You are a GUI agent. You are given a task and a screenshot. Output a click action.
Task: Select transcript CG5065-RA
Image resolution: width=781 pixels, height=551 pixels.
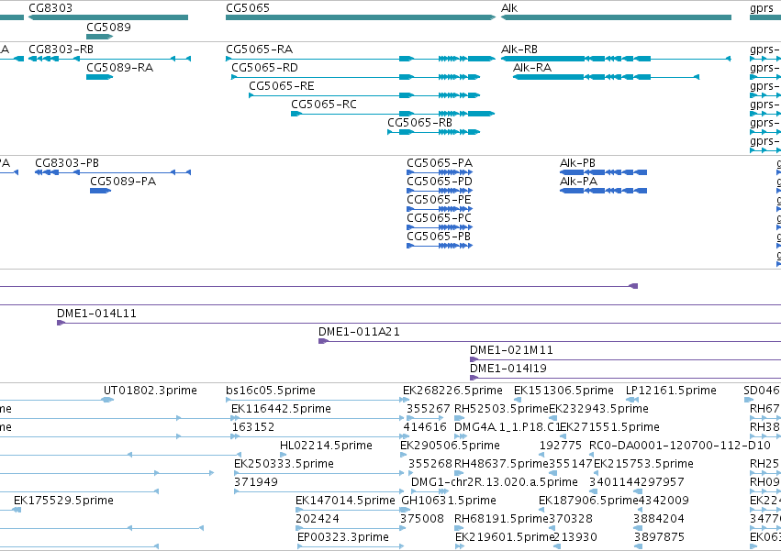(x=361, y=59)
